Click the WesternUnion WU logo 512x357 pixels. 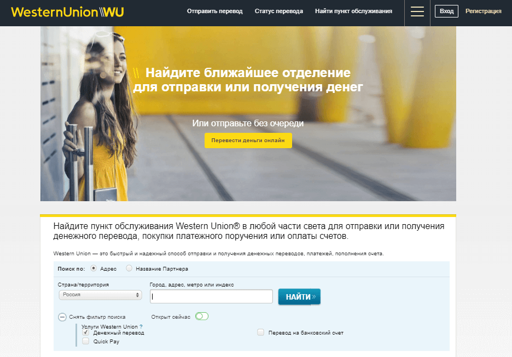(x=68, y=12)
